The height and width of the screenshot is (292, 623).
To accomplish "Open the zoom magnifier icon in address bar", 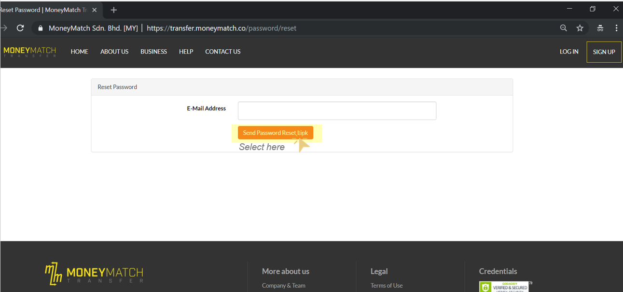I will 563,28.
